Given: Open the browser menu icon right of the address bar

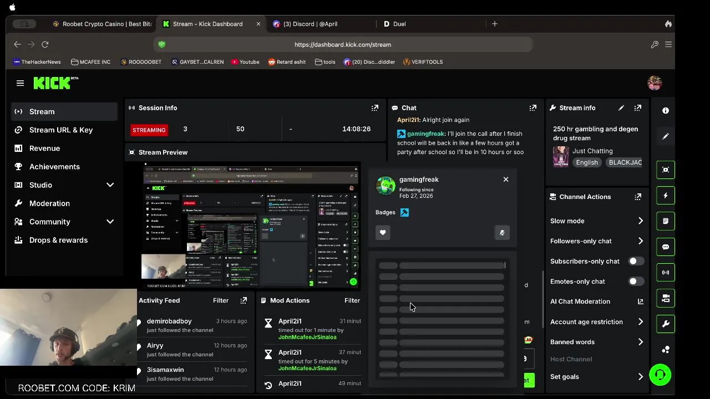Looking at the screenshot, I should click(x=668, y=44).
